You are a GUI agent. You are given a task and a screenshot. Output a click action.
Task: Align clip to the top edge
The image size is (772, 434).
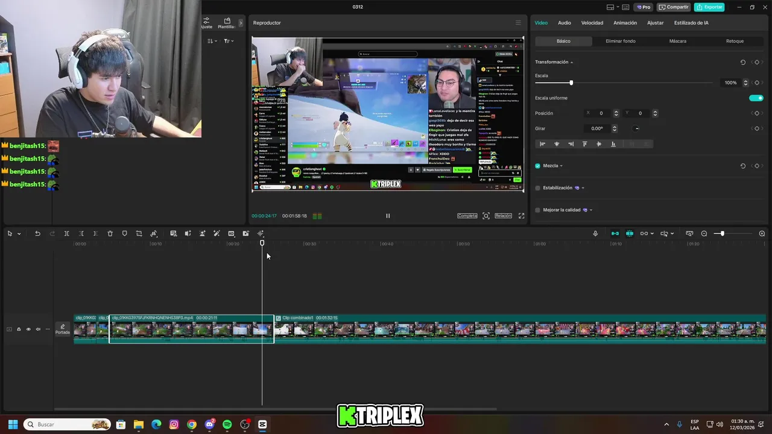pyautogui.click(x=584, y=144)
